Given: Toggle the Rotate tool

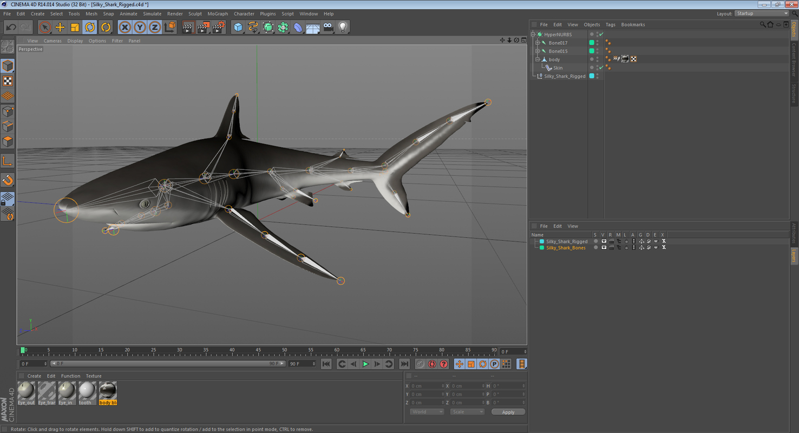Looking at the screenshot, I should click(x=89, y=27).
